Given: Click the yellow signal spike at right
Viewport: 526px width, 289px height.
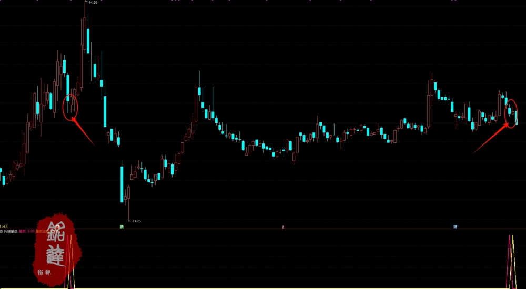Looking at the screenshot, I should [x=512, y=262].
